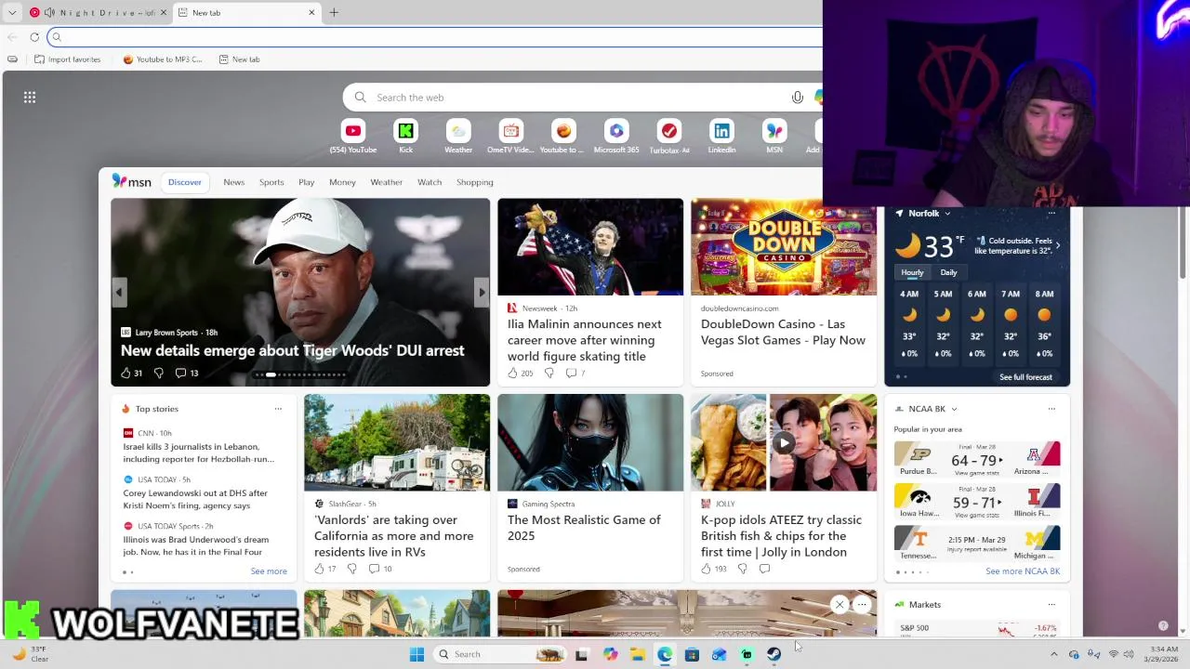The height and width of the screenshot is (669, 1190).
Task: Open the MSN logo home link
Action: pos(131,181)
